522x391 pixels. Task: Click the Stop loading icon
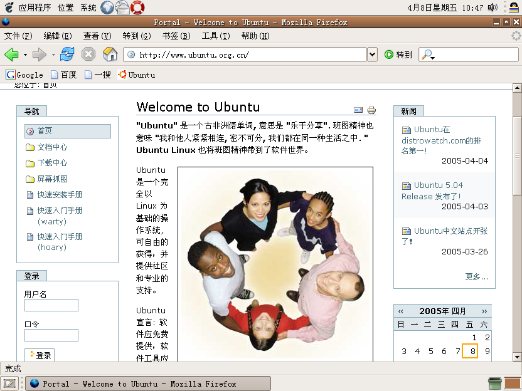pyautogui.click(x=88, y=54)
